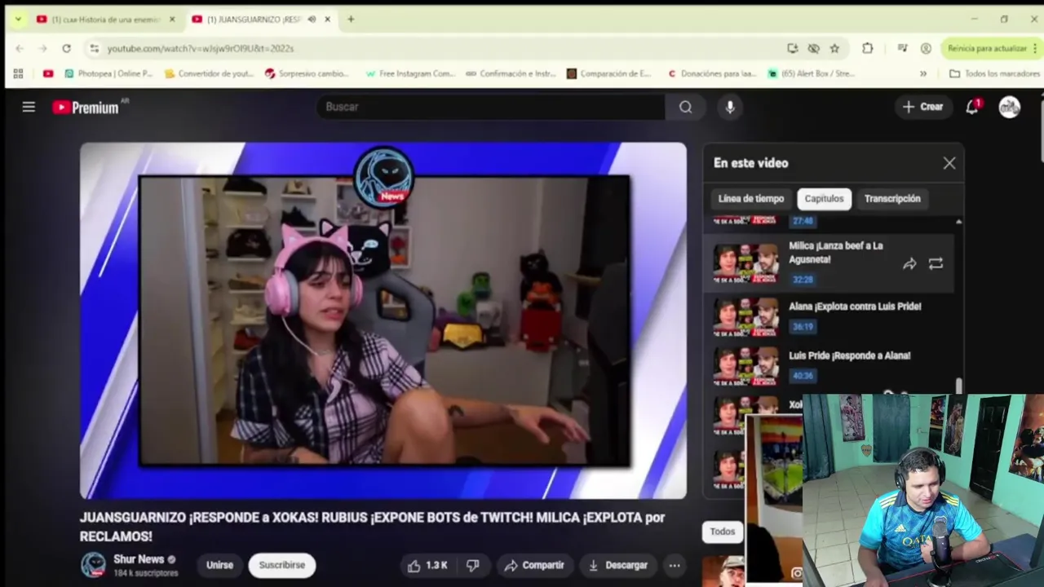The width and height of the screenshot is (1044, 587).
Task: Open browser extensions puzzle icon
Action: tap(868, 48)
